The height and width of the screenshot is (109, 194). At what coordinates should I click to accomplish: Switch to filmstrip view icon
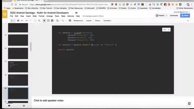tap(9, 106)
